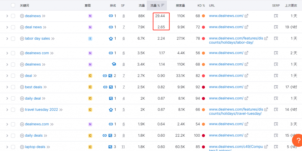This screenshot has width=302, height=151.
Task: Click the intent badge I for labor day sales
Action: click(x=90, y=39)
